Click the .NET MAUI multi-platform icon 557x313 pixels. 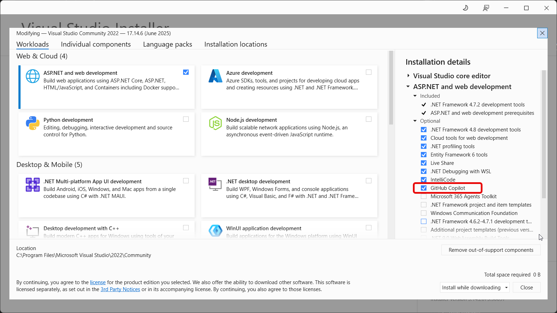pyautogui.click(x=33, y=185)
